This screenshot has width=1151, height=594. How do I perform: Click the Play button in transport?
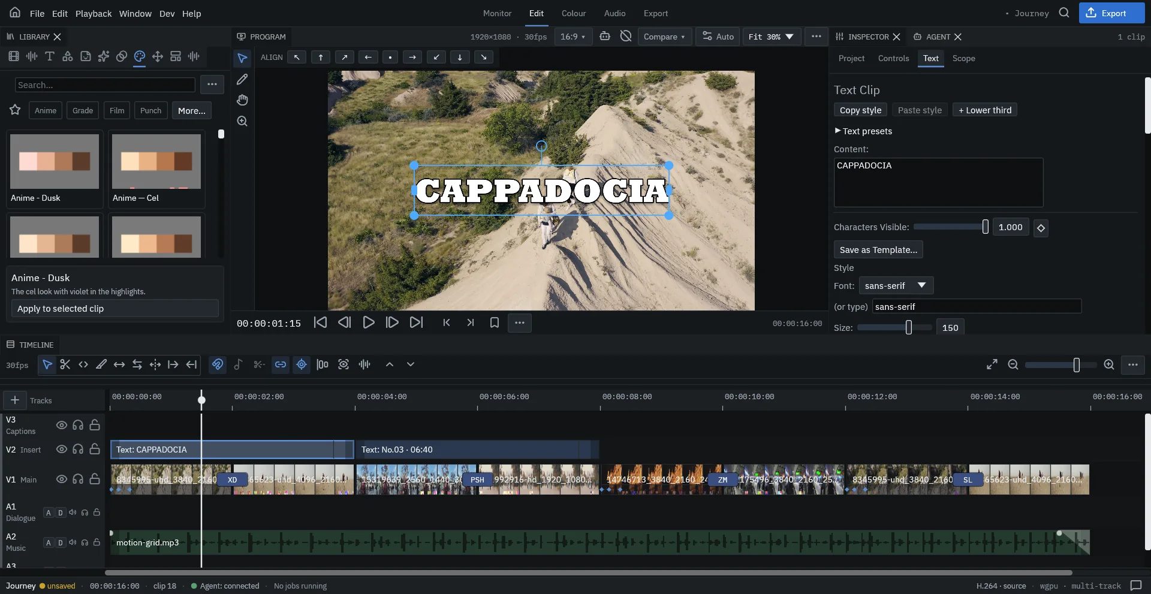click(369, 322)
